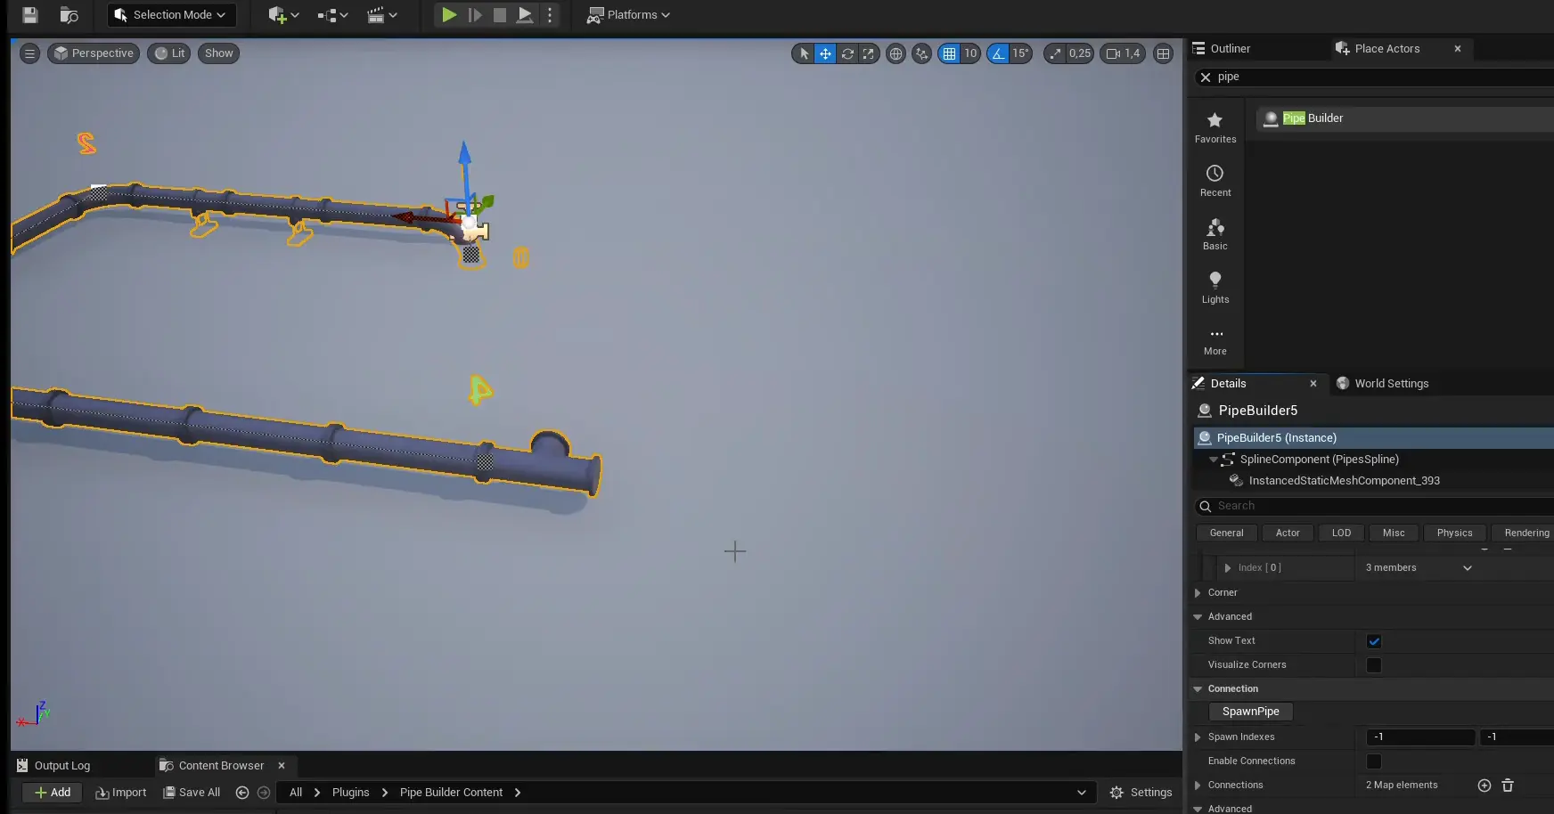Tick the Enable Connections checkbox
The width and height of the screenshot is (1554, 814).
[x=1373, y=761]
